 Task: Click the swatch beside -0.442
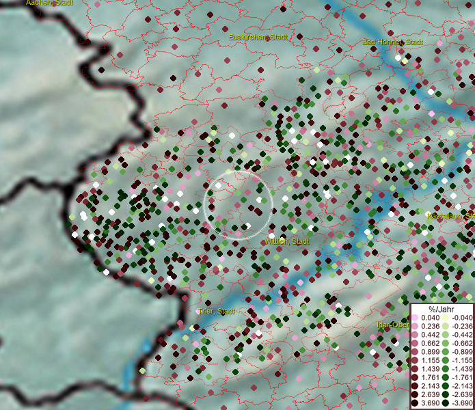click(446, 335)
